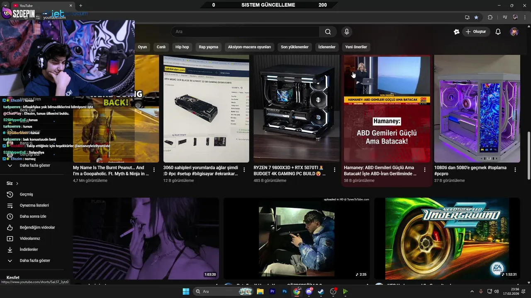This screenshot has width=531, height=298.
Task: Open Premiere Pro from the taskbar
Action: (x=273, y=291)
